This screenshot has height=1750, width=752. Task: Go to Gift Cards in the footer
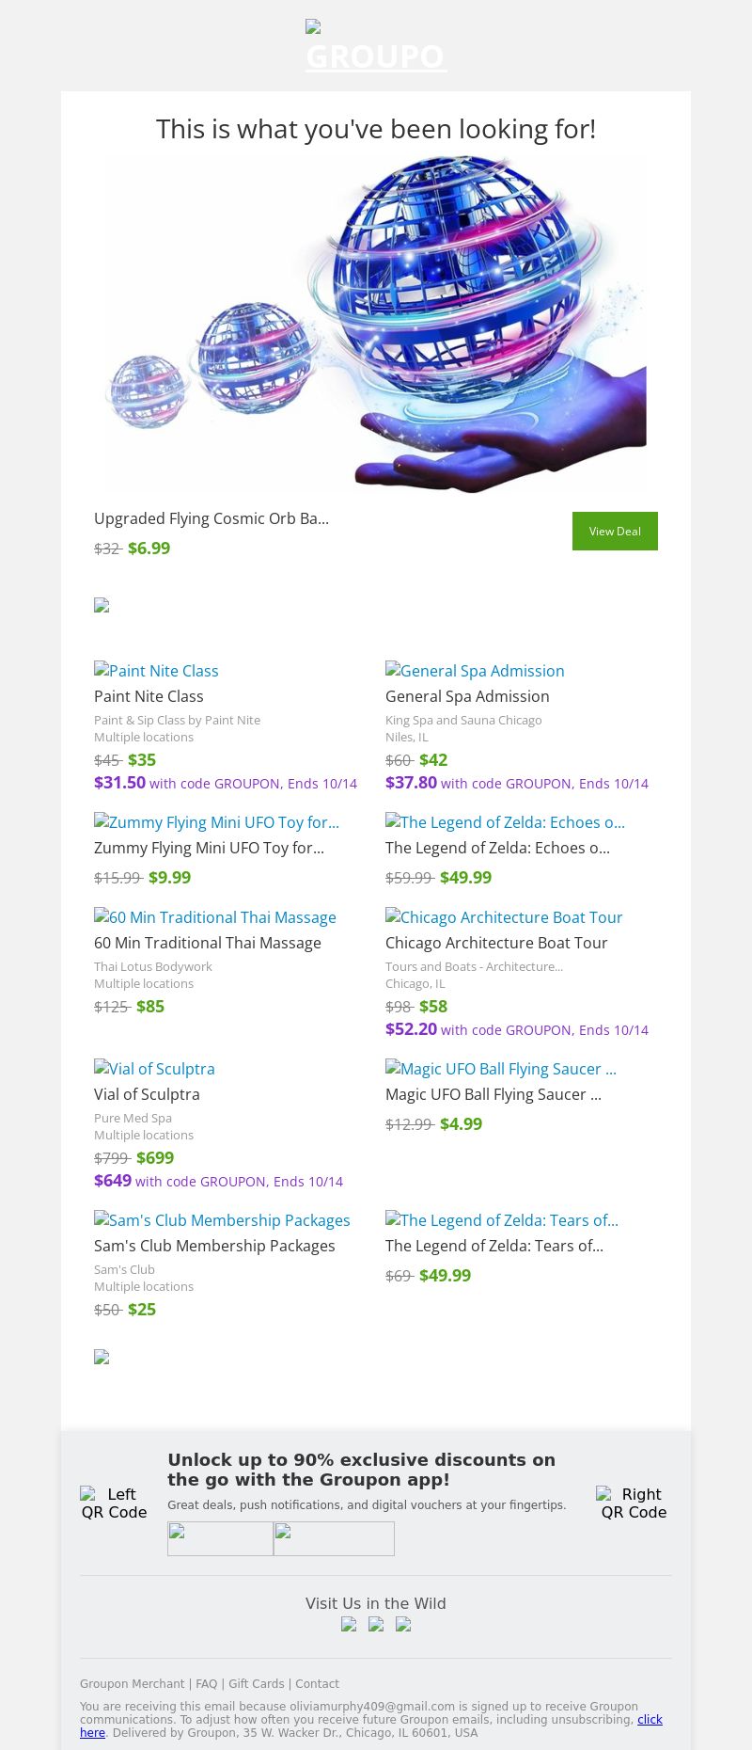tap(256, 1684)
